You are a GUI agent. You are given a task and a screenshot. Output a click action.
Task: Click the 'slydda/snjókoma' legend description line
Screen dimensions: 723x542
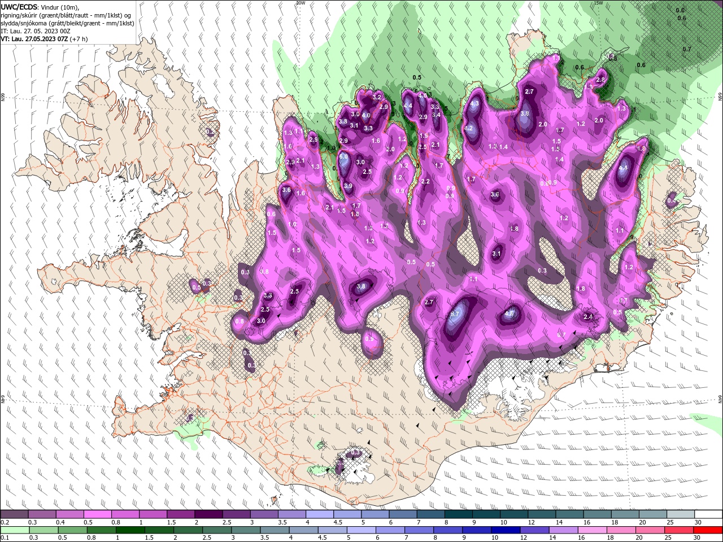[x=67, y=23]
